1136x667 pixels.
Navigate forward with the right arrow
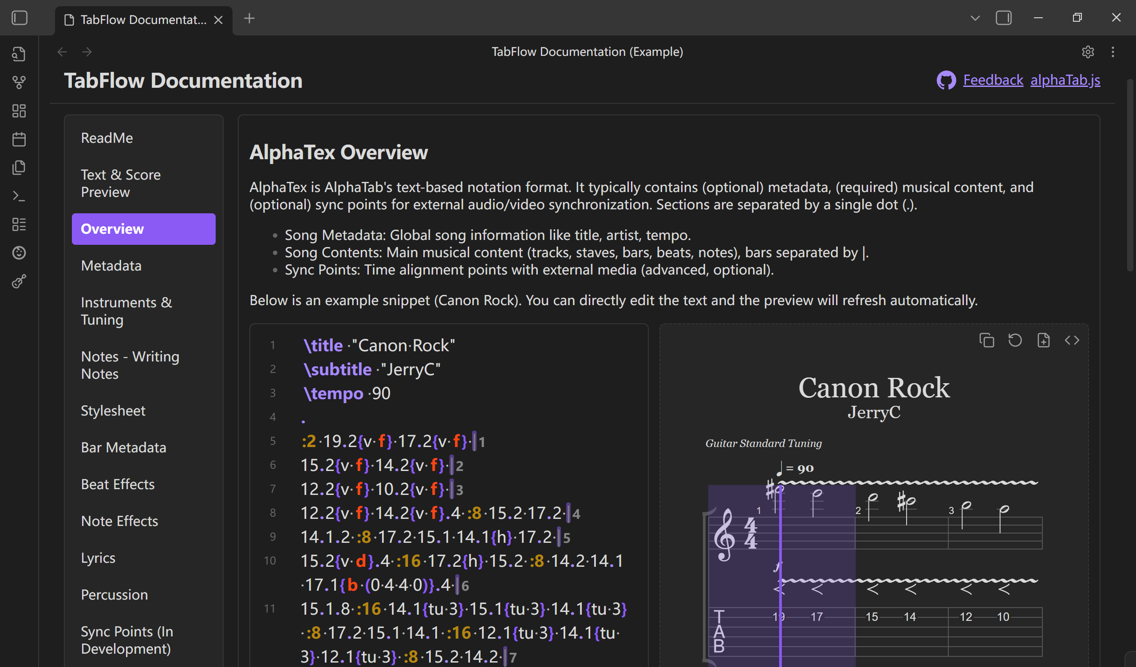(87, 52)
